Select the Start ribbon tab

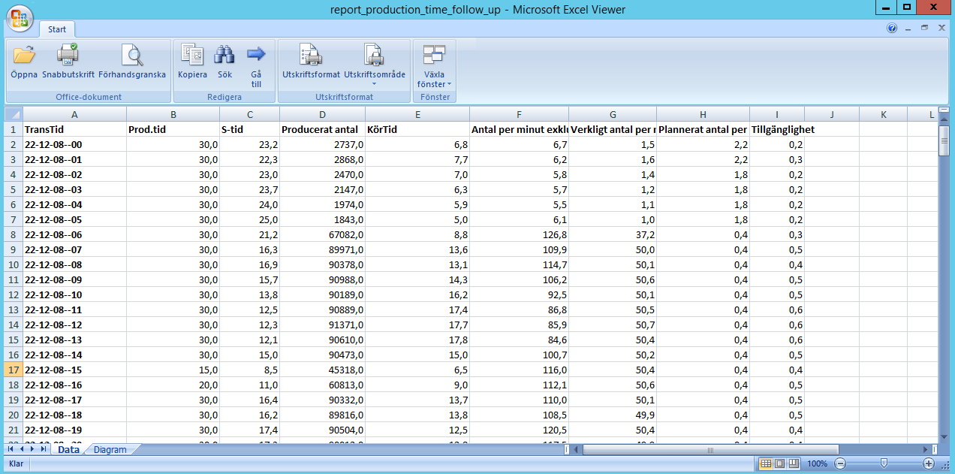tap(57, 29)
